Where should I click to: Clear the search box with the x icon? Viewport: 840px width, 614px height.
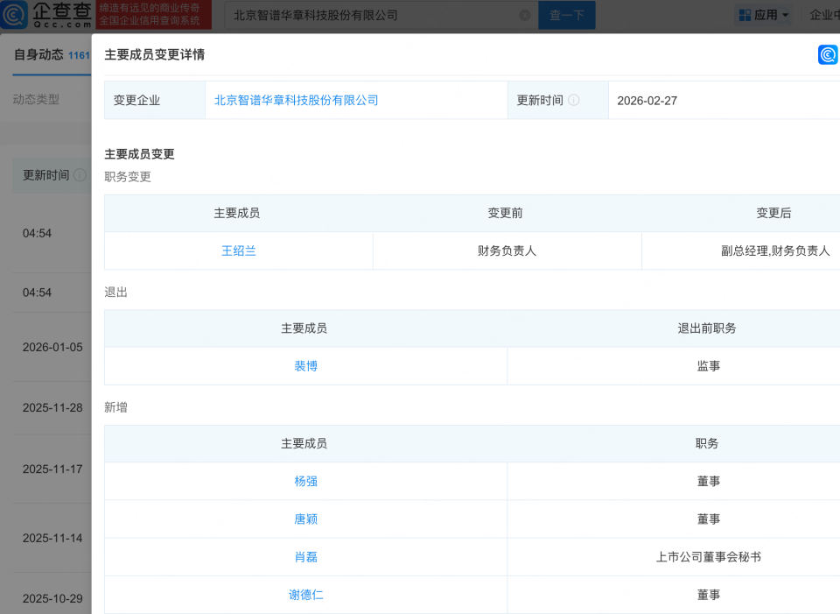pos(524,15)
